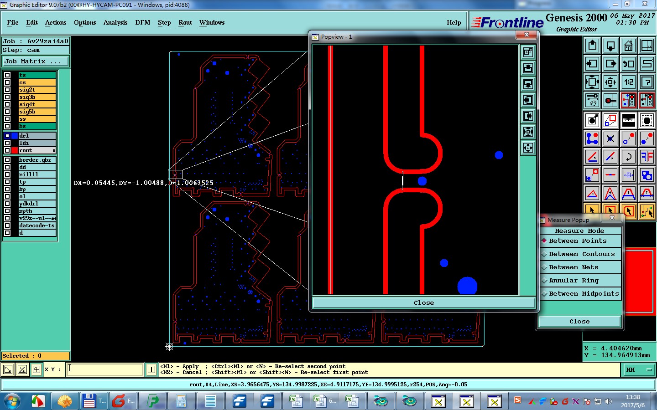Click the tools and palette settings icon
Screen dimensions: 657x410
[x=592, y=100]
